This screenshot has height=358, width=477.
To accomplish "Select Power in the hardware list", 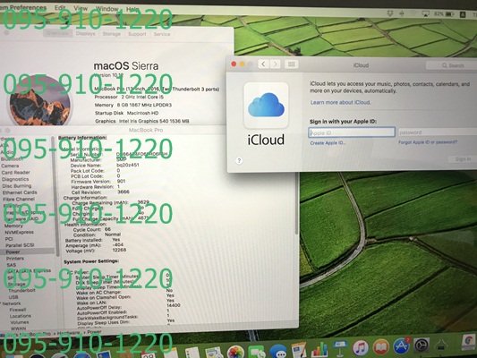I will point(13,251).
